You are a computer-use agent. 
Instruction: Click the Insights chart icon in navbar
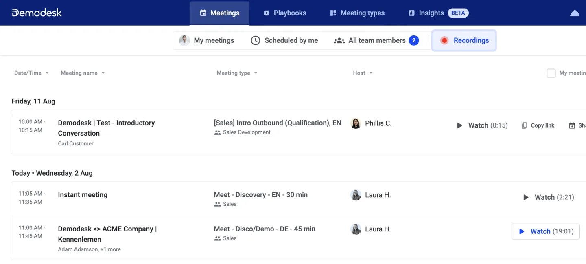(x=411, y=13)
